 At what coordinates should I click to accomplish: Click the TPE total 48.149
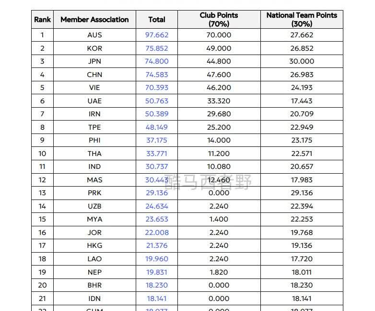point(157,127)
